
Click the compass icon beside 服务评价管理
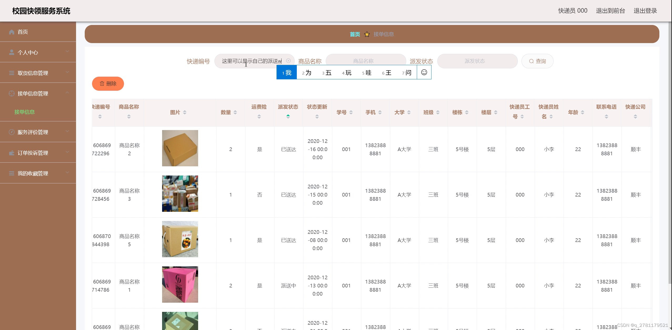point(12,132)
